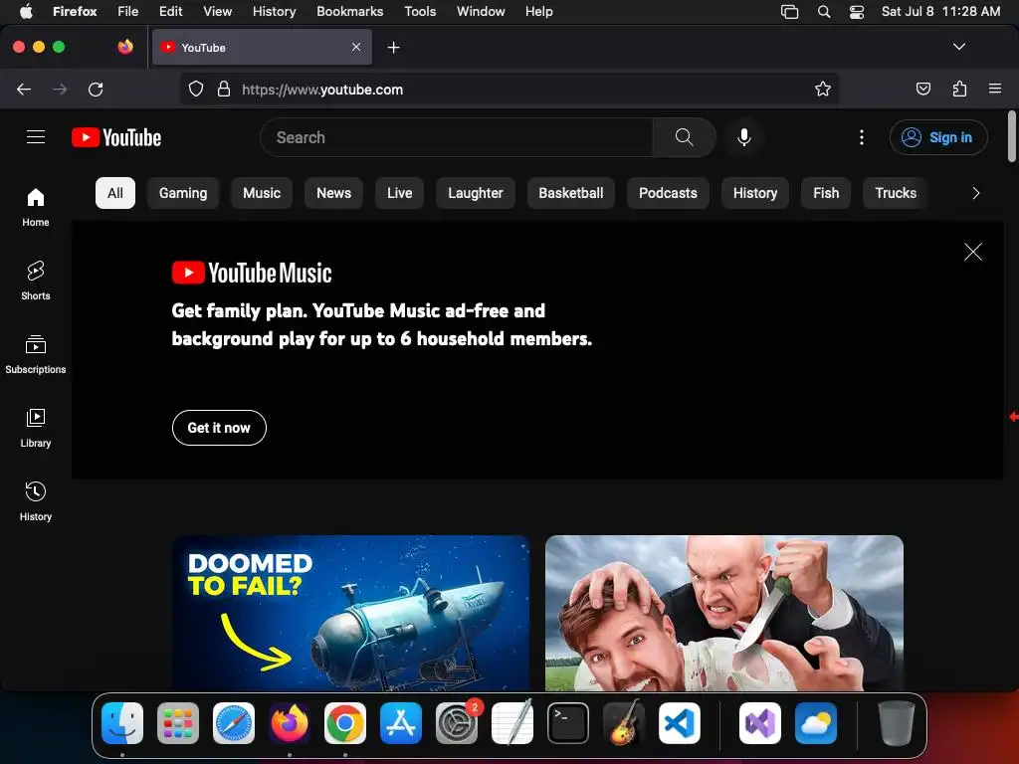This screenshot has width=1019, height=764.
Task: Click the search magnifier button
Action: pos(684,137)
